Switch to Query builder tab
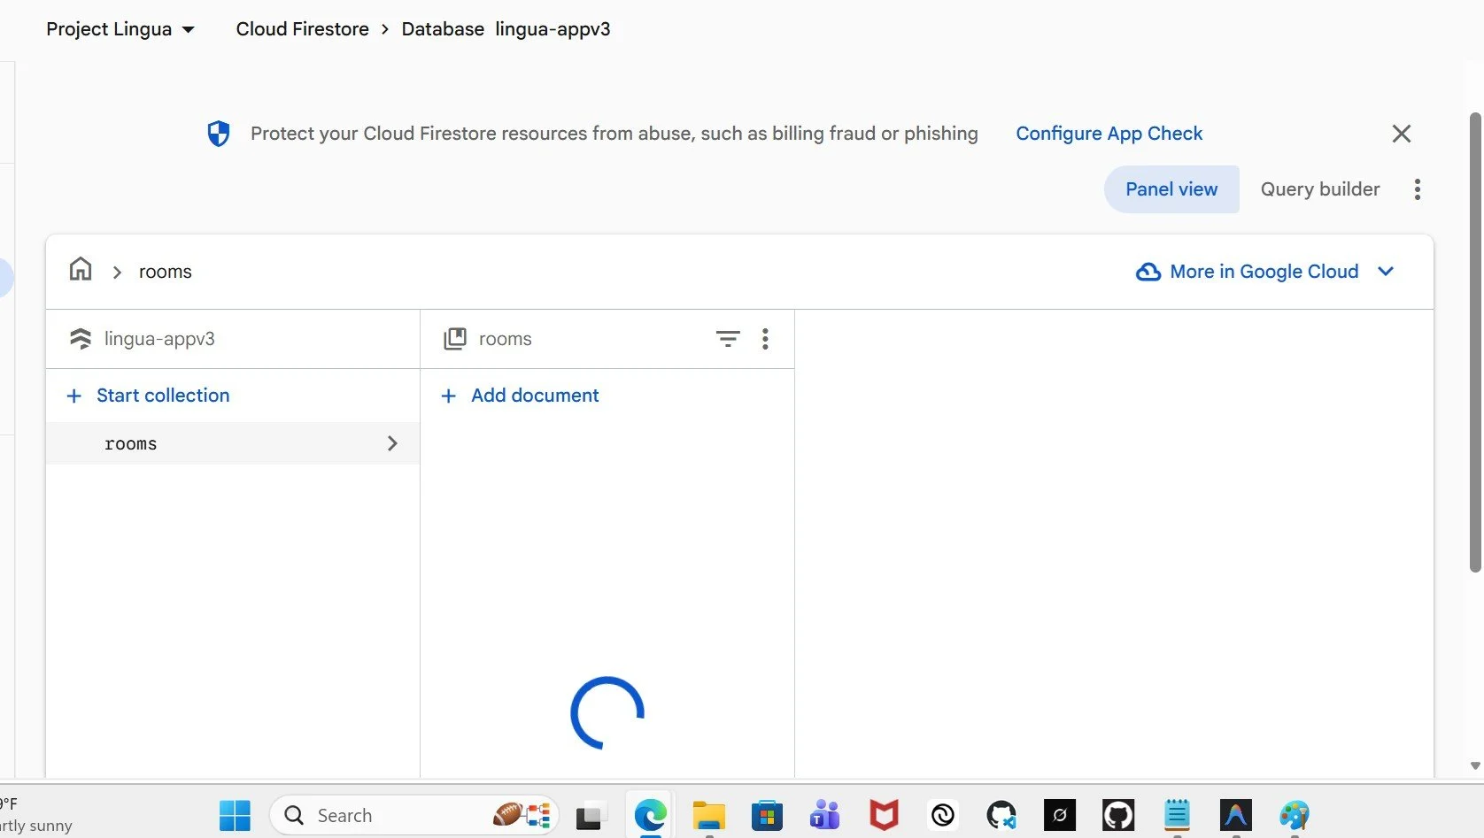The image size is (1484, 838). click(x=1319, y=189)
